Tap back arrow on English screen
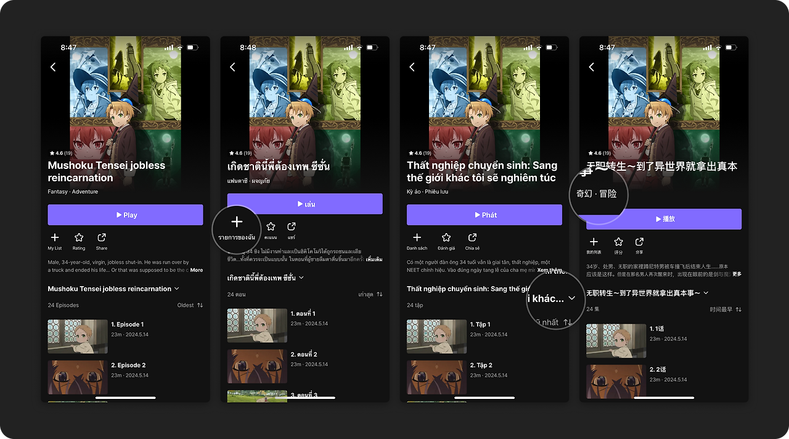This screenshot has height=439, width=789. click(x=53, y=67)
